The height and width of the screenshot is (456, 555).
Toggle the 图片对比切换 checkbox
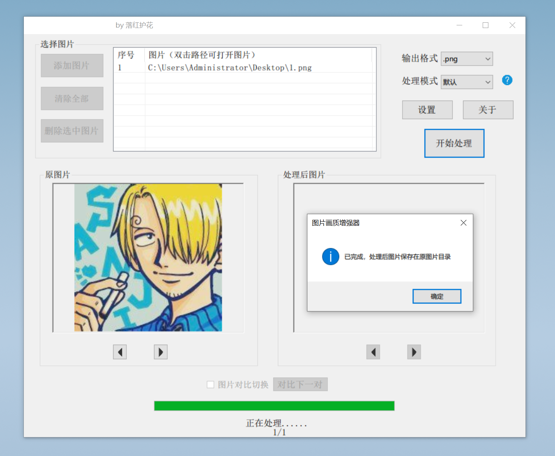[210, 384]
